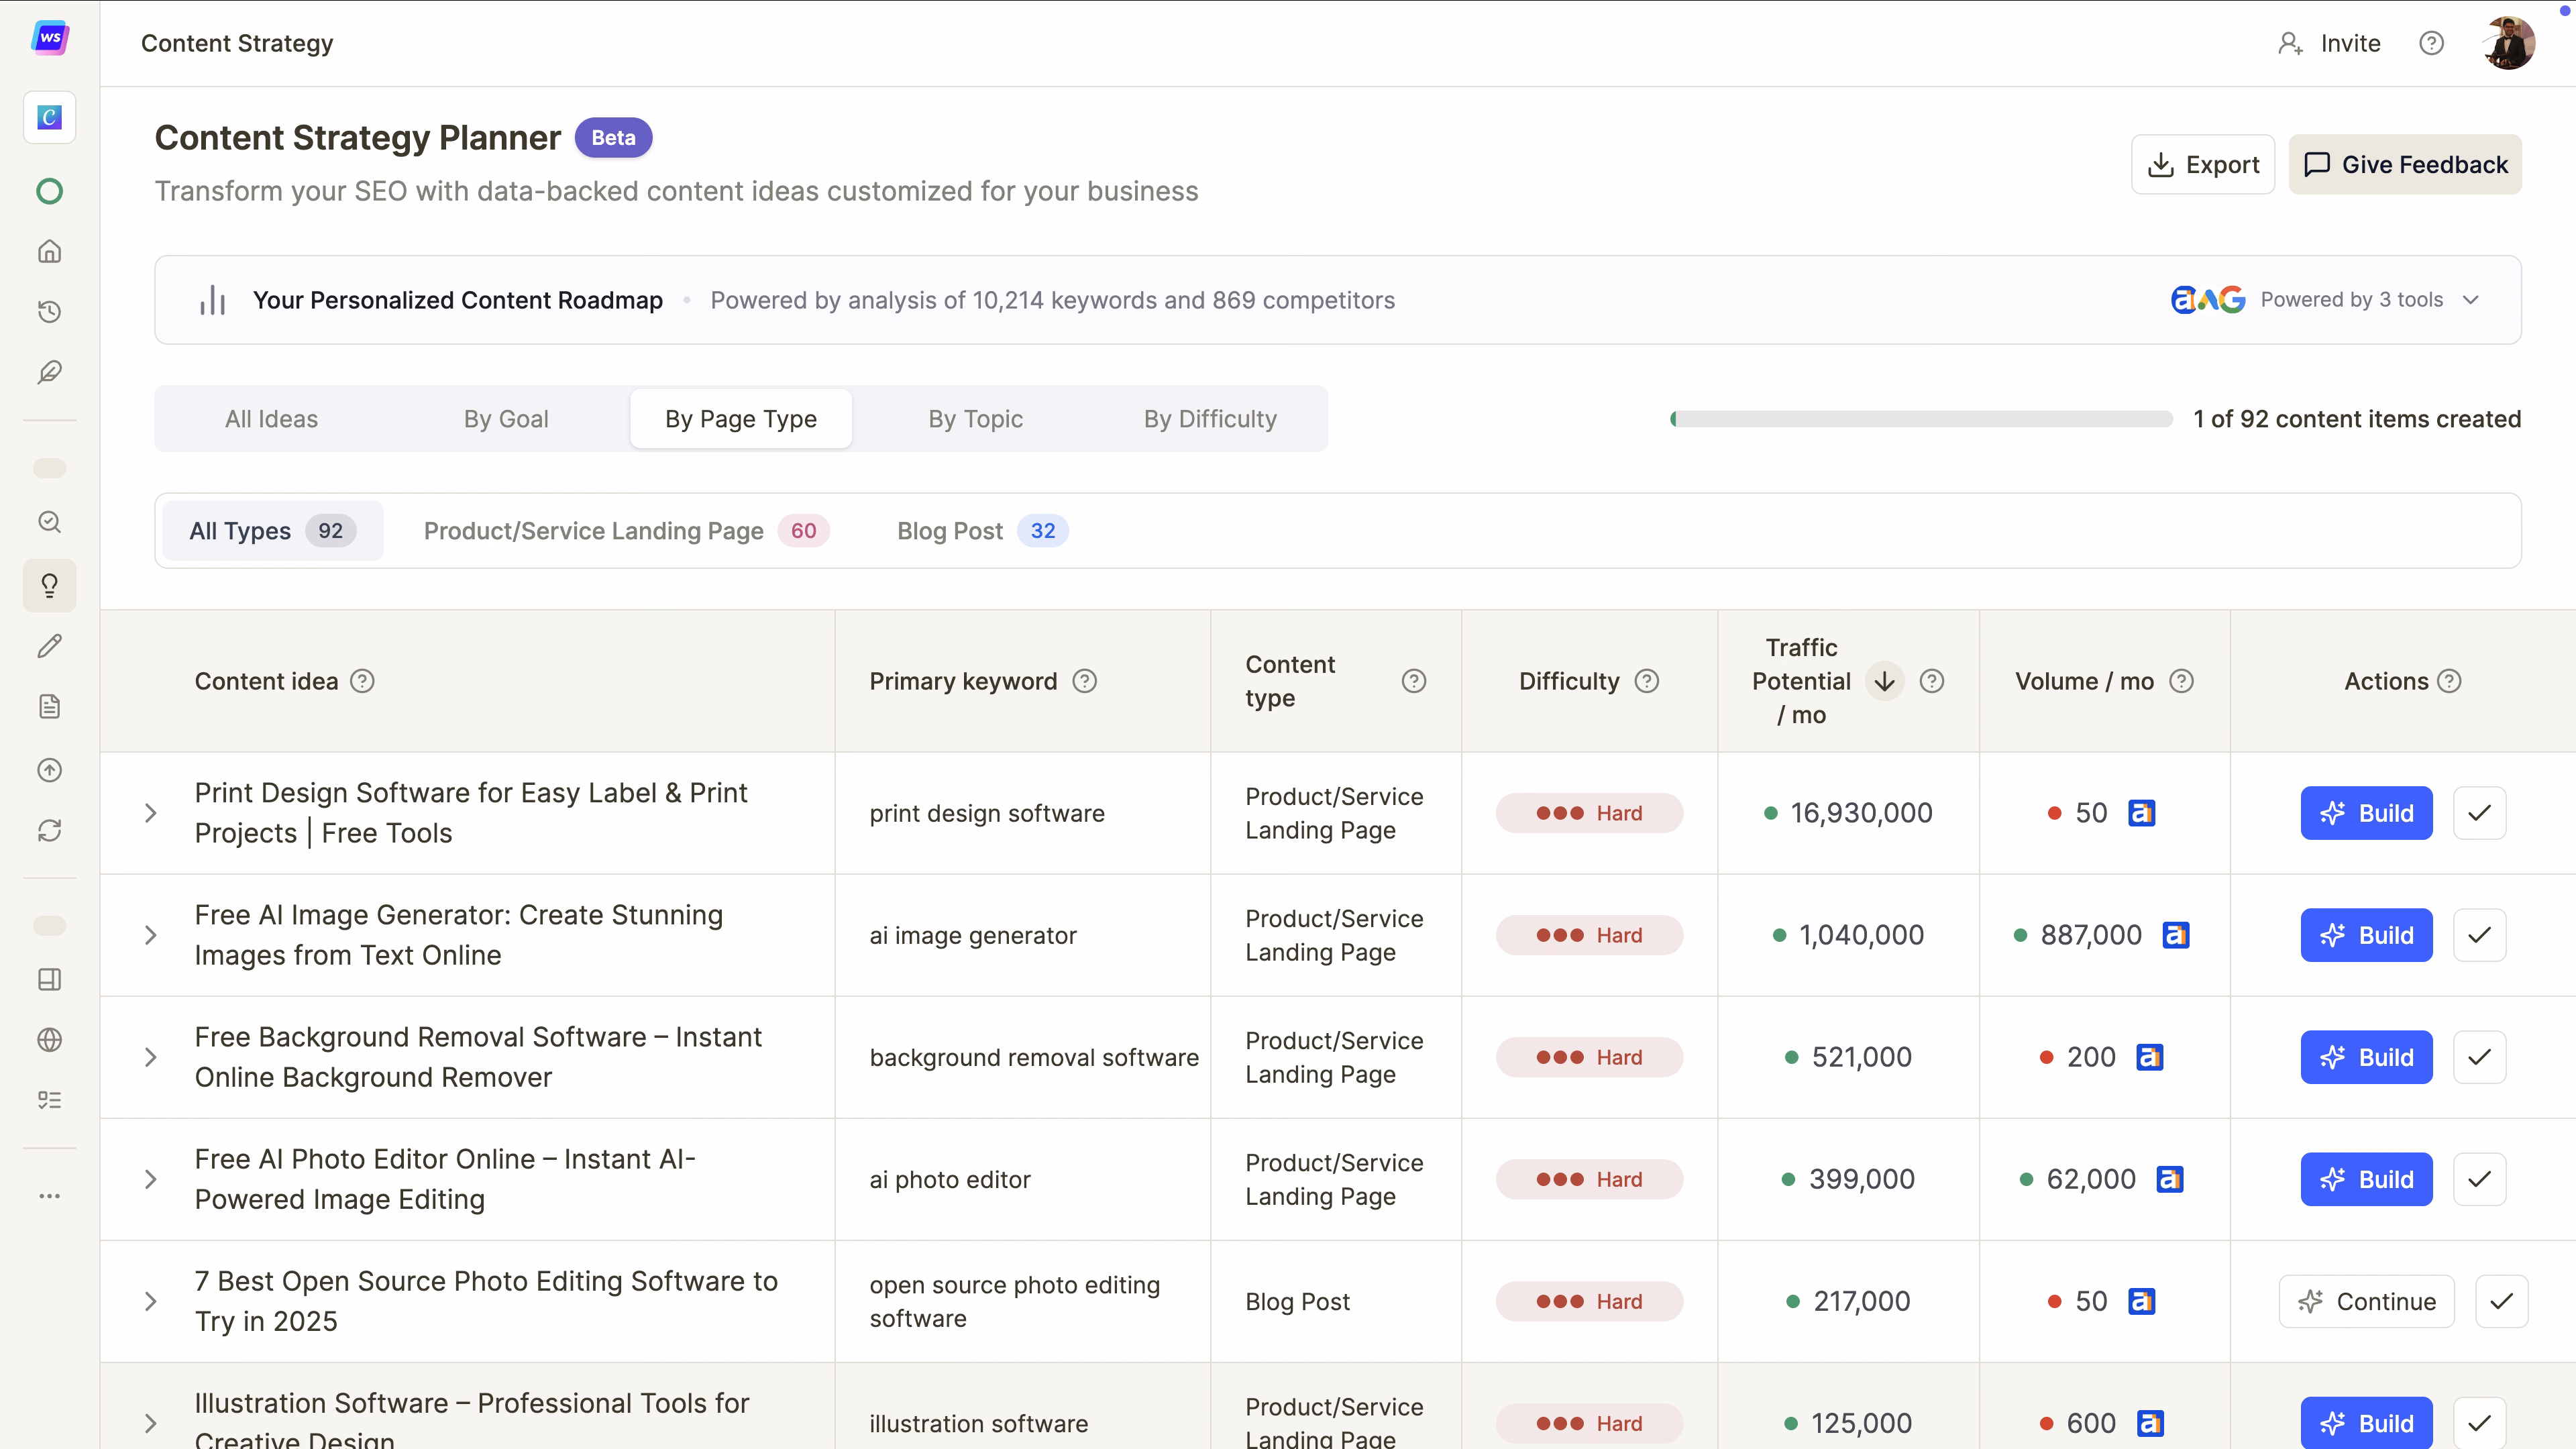The width and height of the screenshot is (2576, 1449).
Task: Expand the Print Design Software row
Action: [151, 813]
